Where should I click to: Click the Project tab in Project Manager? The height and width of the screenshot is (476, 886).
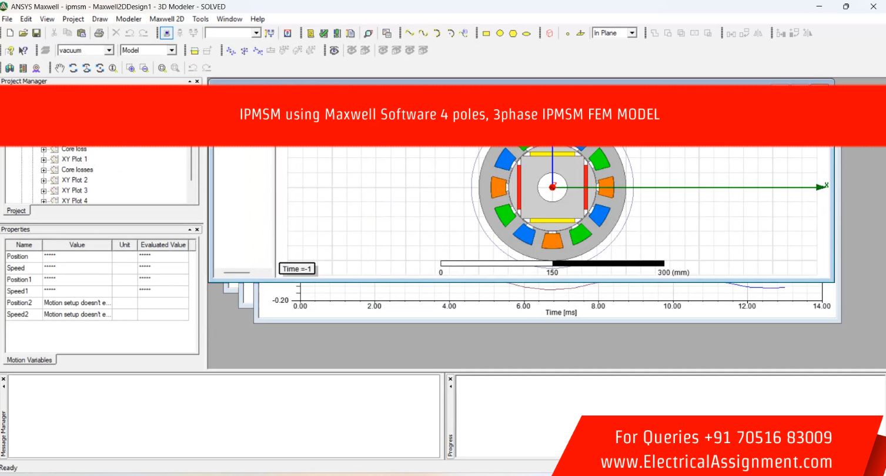tap(16, 211)
